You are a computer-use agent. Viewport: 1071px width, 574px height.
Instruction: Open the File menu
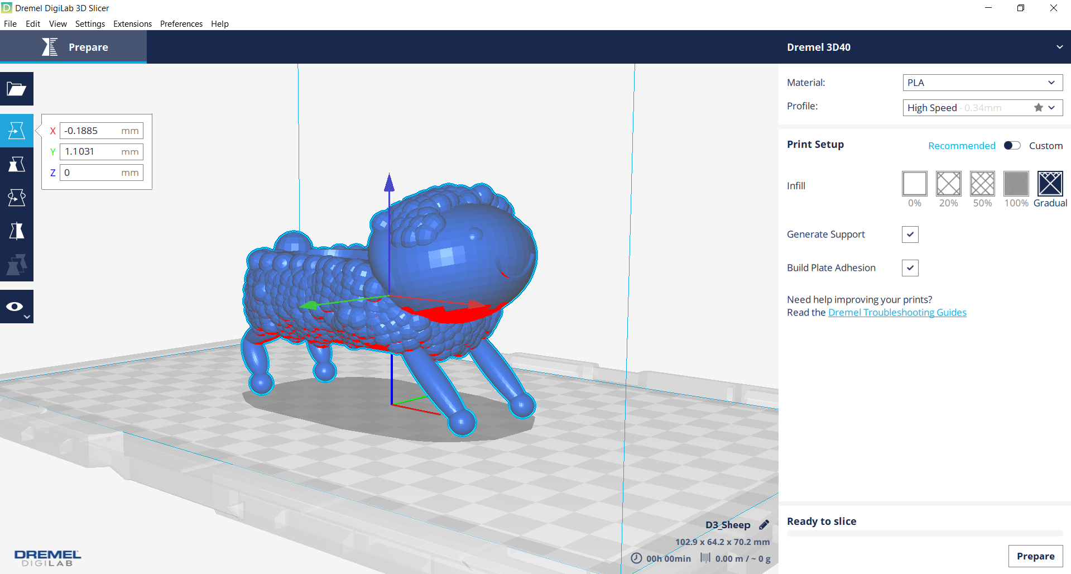coord(10,23)
